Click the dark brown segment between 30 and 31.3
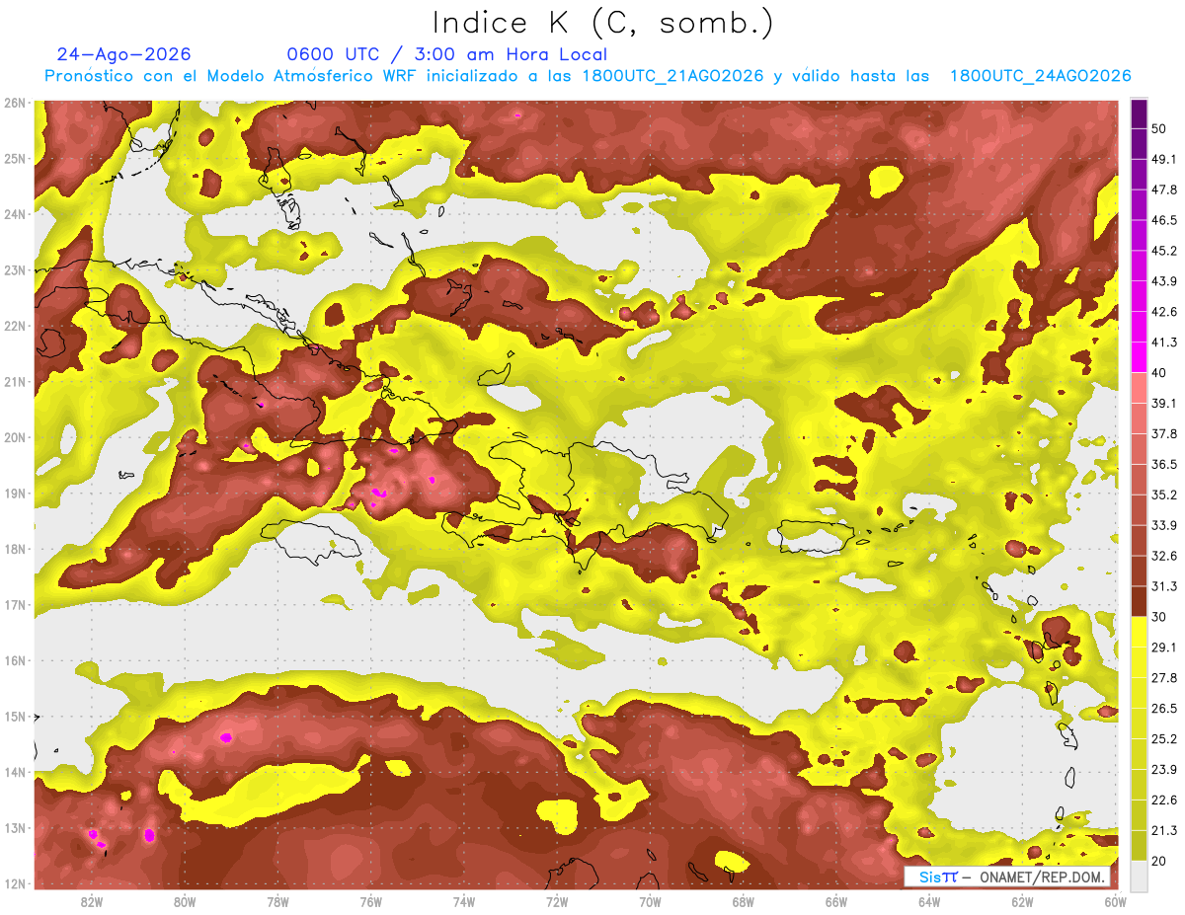This screenshot has width=1185, height=915. coord(1140,601)
